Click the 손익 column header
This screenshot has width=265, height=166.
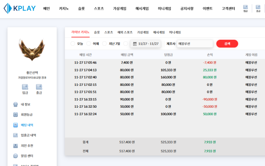point(210,55)
